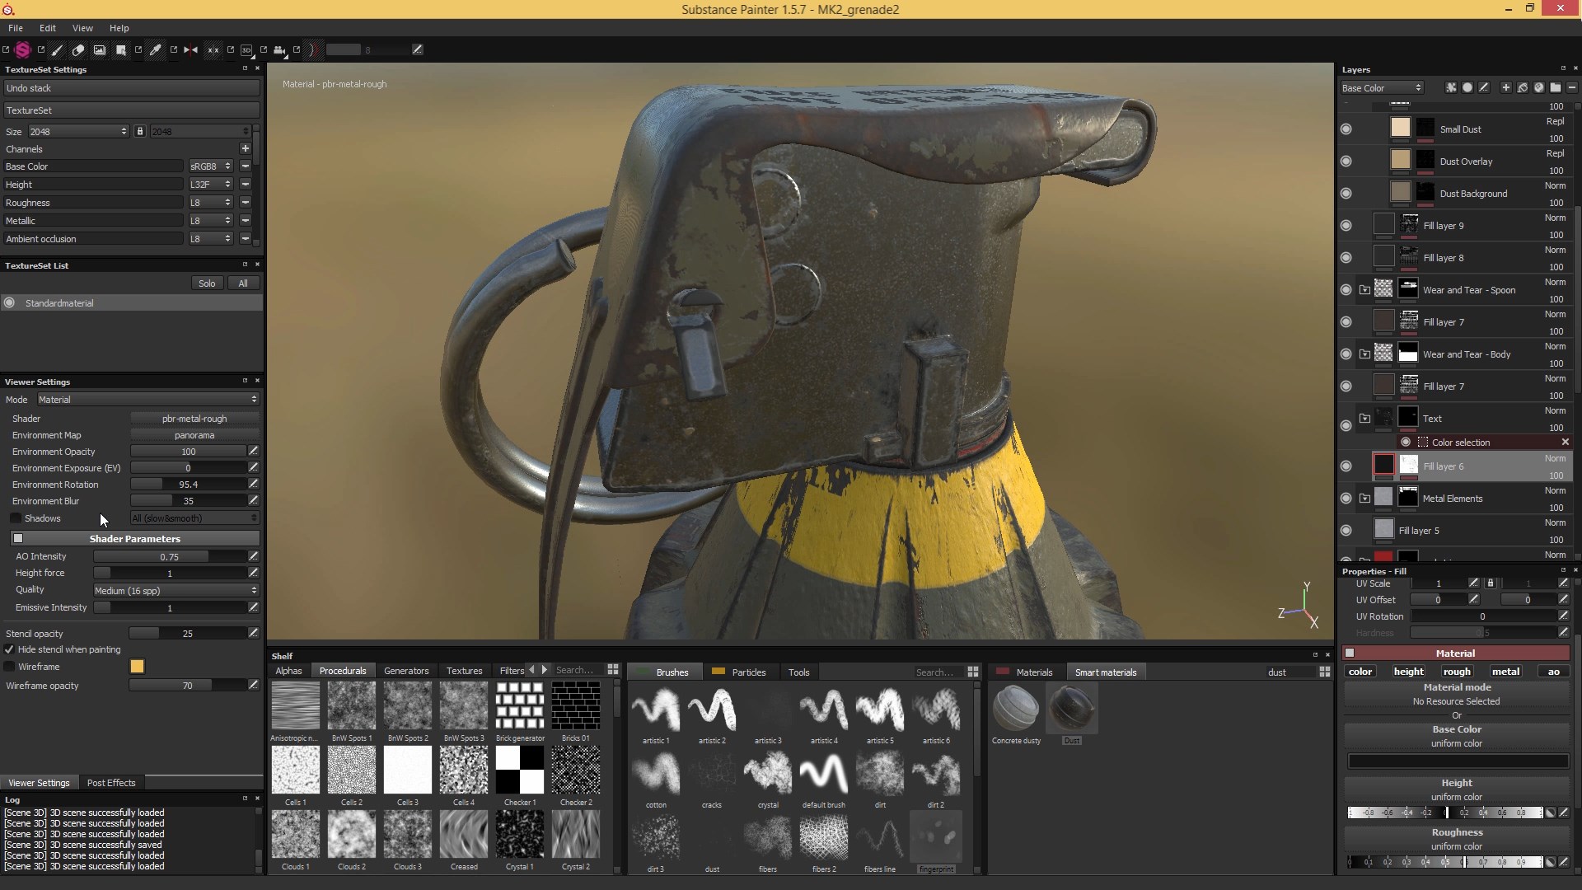The width and height of the screenshot is (1582, 890).
Task: Pick the Material picker eyedropper tool
Action: [156, 50]
